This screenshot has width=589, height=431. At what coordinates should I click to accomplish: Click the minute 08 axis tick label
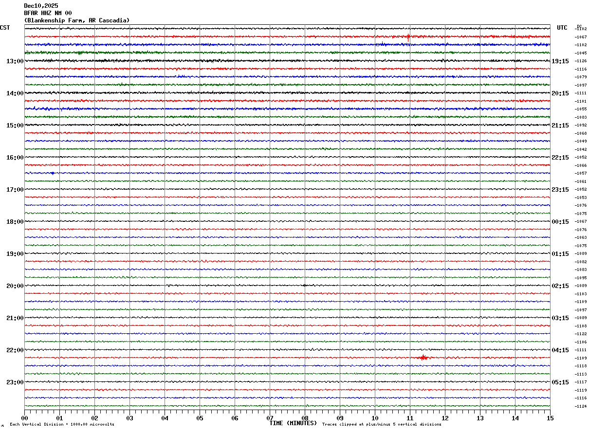[305, 418]
